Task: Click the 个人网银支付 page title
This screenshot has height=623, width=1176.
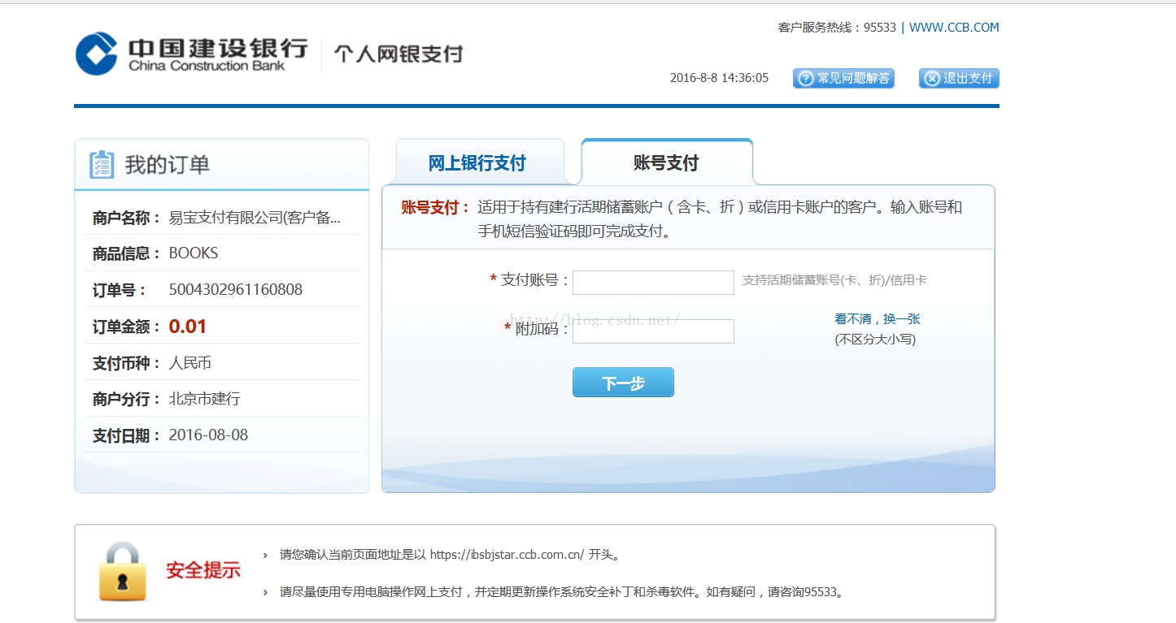Action: click(399, 54)
